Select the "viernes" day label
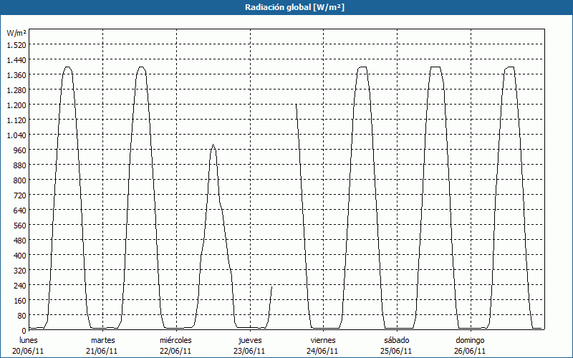The height and width of the screenshot is (358, 573). (x=323, y=340)
